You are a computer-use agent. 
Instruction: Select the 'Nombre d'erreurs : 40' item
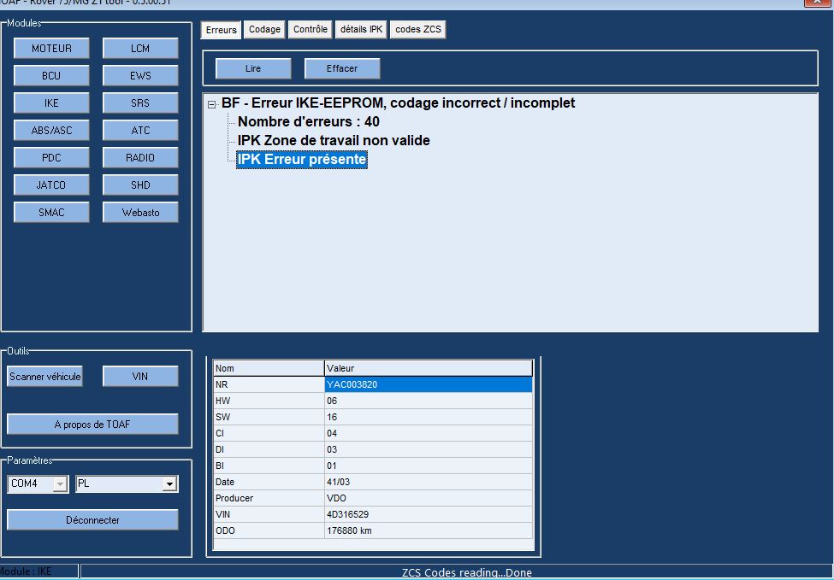point(308,122)
